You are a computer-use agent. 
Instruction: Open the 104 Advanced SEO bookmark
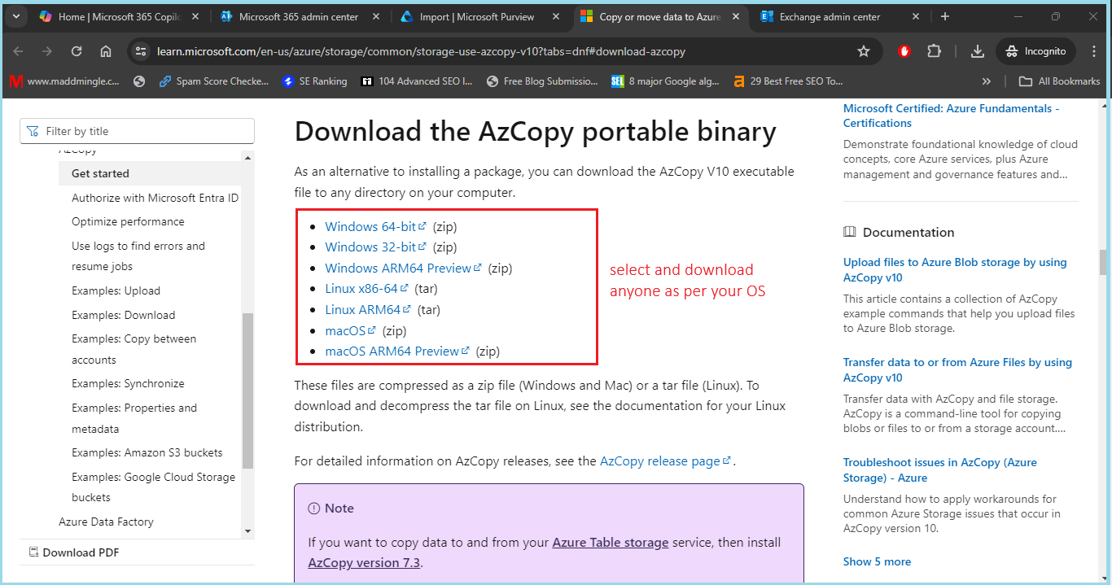coord(417,81)
